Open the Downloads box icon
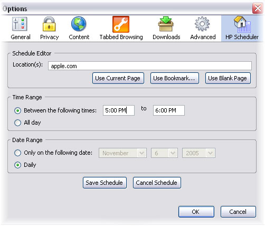The height and width of the screenshot is (226, 265). point(166,24)
